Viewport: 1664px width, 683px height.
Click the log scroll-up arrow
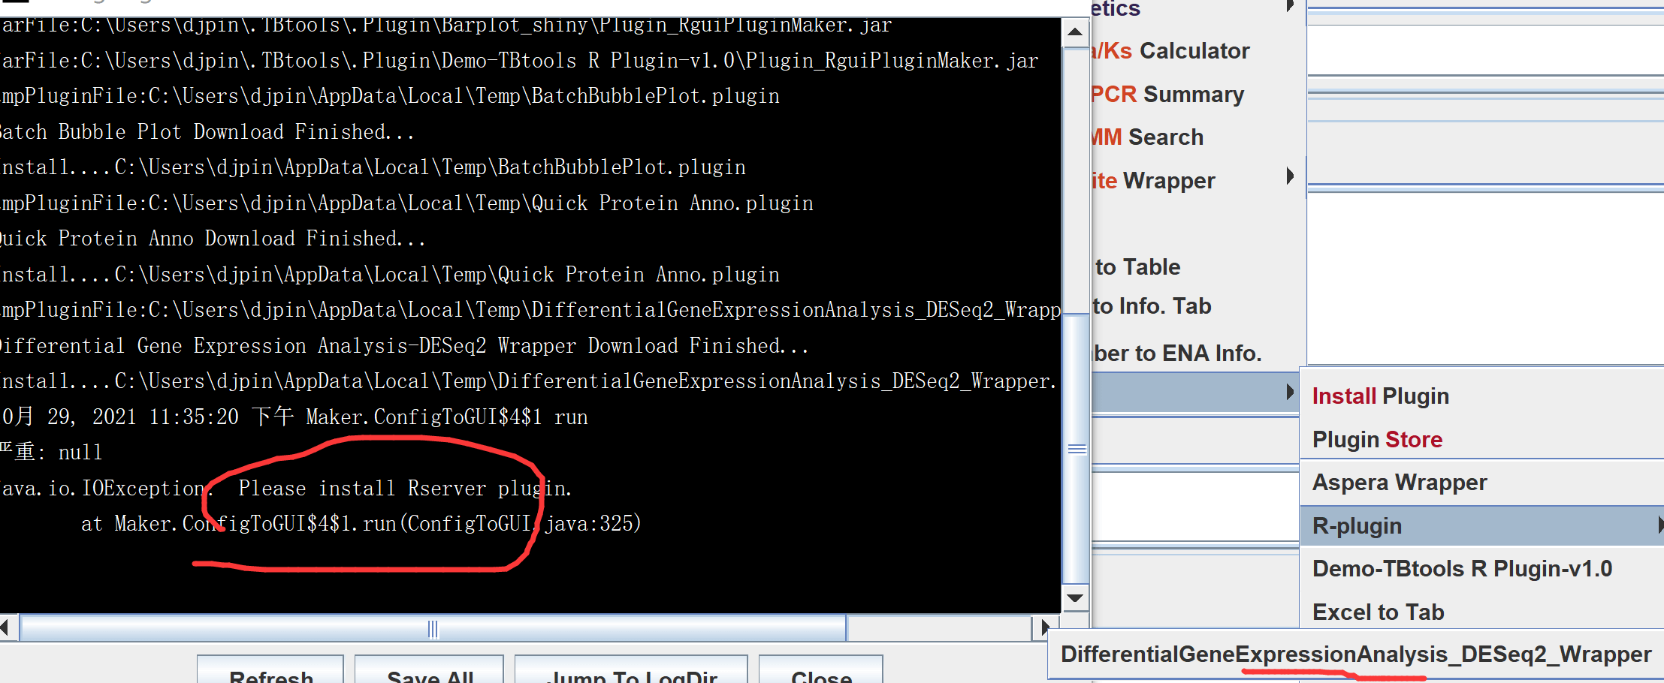click(x=1075, y=32)
